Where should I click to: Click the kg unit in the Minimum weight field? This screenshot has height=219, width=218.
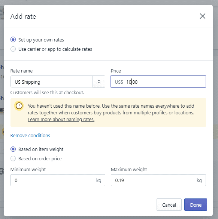(99, 180)
